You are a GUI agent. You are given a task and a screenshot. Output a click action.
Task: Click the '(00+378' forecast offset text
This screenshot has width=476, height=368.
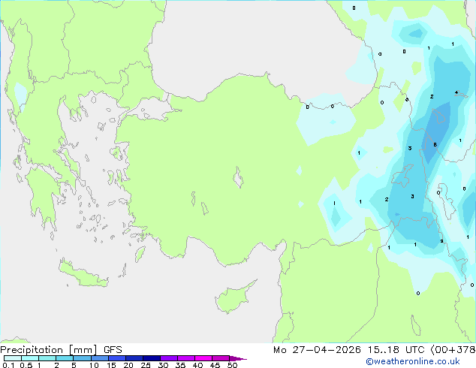453,350
